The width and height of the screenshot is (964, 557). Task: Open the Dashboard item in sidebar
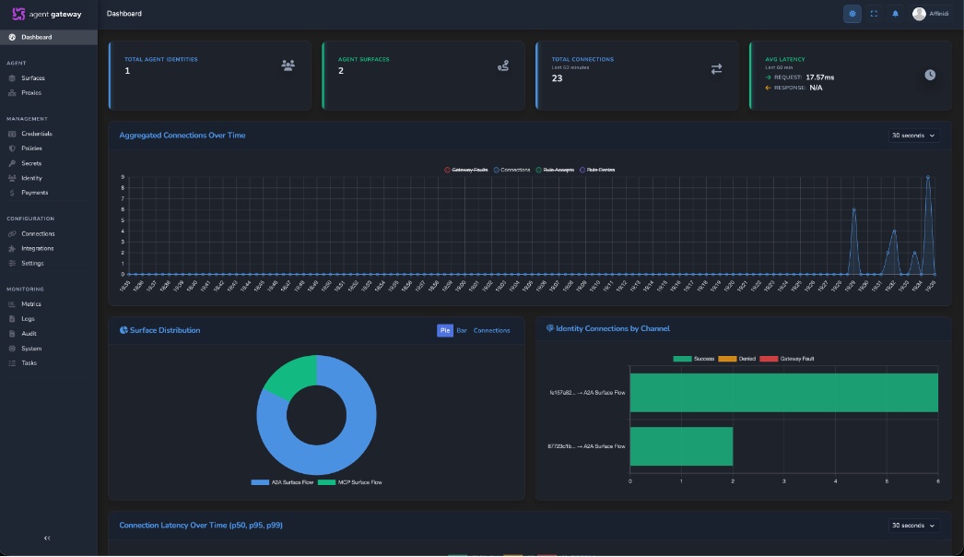pos(49,37)
